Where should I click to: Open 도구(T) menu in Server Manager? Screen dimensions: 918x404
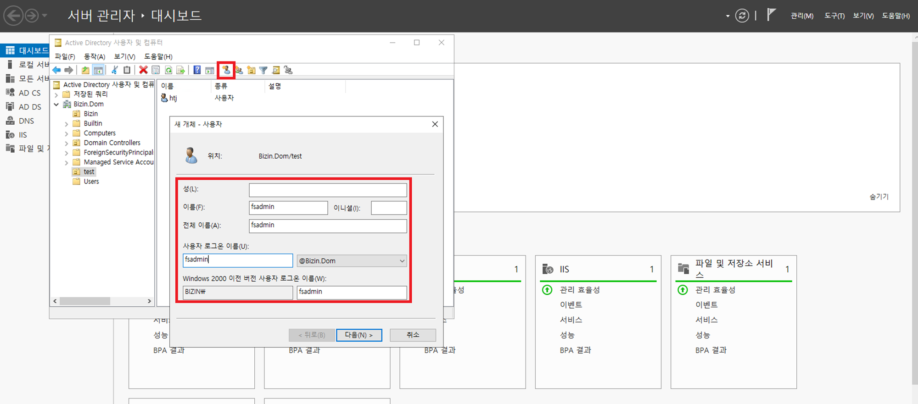pyautogui.click(x=834, y=16)
